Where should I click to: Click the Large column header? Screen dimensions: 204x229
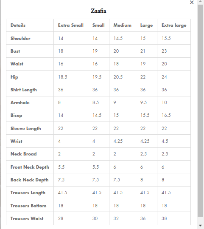(147, 25)
